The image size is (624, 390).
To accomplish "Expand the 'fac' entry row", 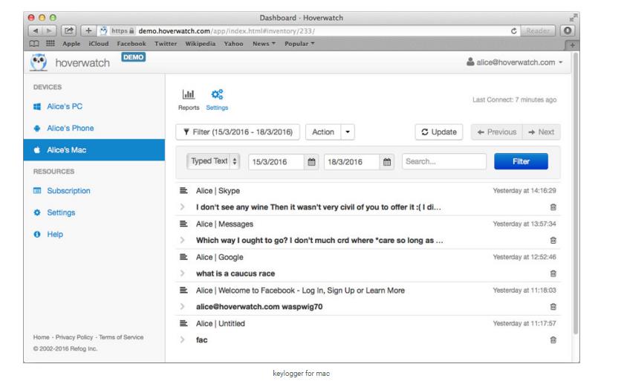I will [182, 340].
